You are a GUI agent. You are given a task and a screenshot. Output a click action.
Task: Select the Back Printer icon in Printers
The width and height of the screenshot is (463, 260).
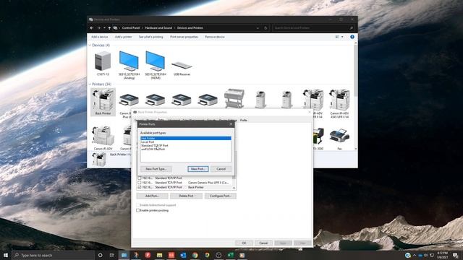coord(103,102)
